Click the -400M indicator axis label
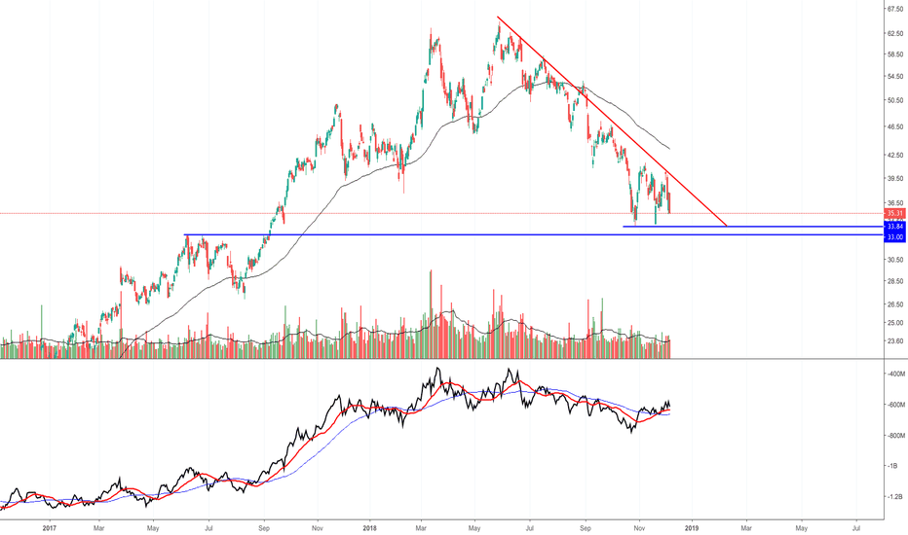 tap(896, 374)
